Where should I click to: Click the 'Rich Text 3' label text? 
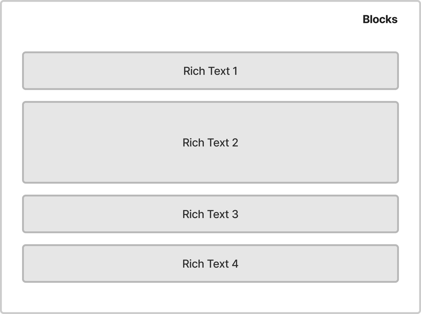pos(210,214)
